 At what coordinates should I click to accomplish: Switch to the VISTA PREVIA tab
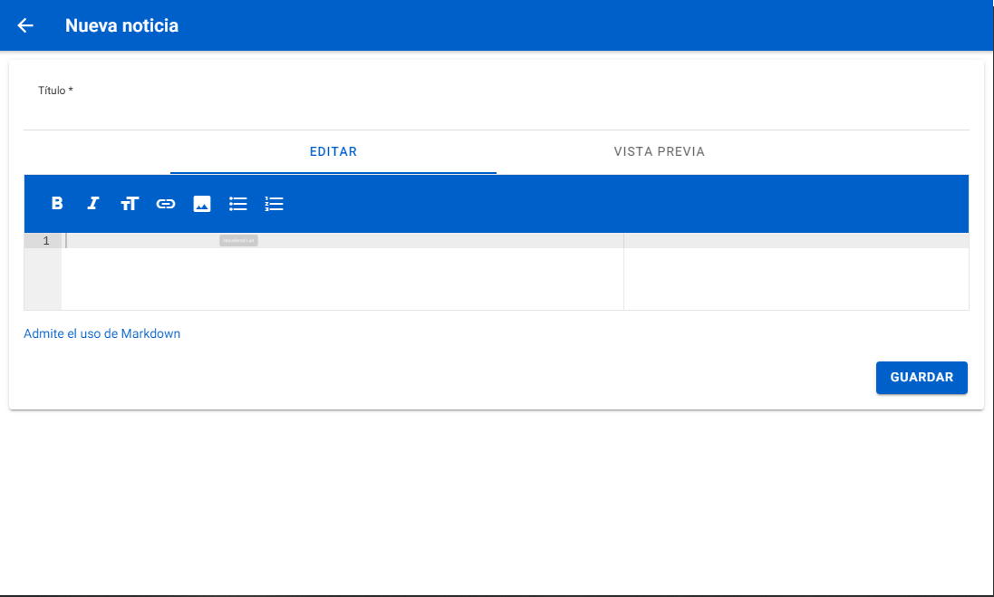click(x=659, y=151)
